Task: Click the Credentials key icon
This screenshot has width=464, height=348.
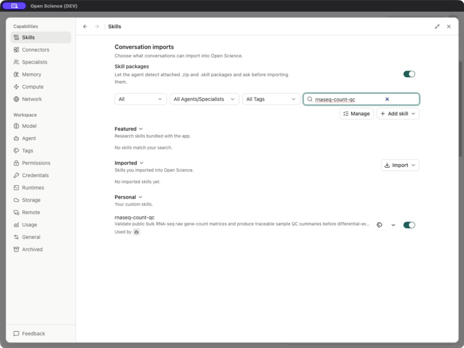Action: coord(16,175)
